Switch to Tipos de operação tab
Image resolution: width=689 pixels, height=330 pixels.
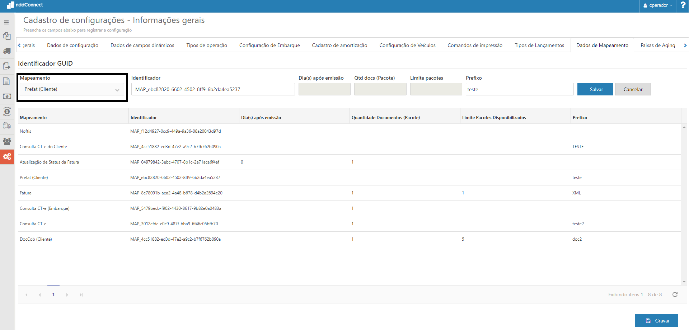pos(206,45)
